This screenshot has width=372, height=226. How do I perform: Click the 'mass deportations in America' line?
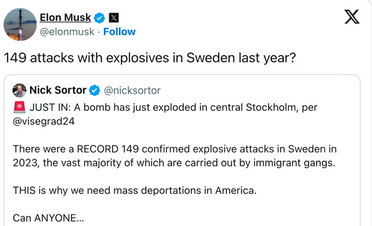pyautogui.click(x=135, y=191)
